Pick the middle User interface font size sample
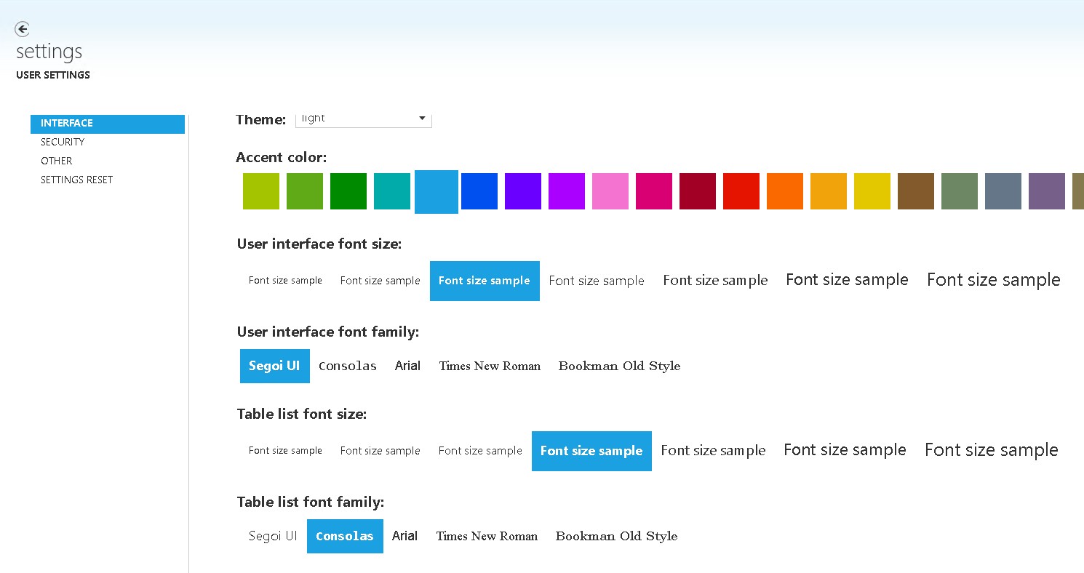Viewport: 1084px width, 573px height. point(597,281)
